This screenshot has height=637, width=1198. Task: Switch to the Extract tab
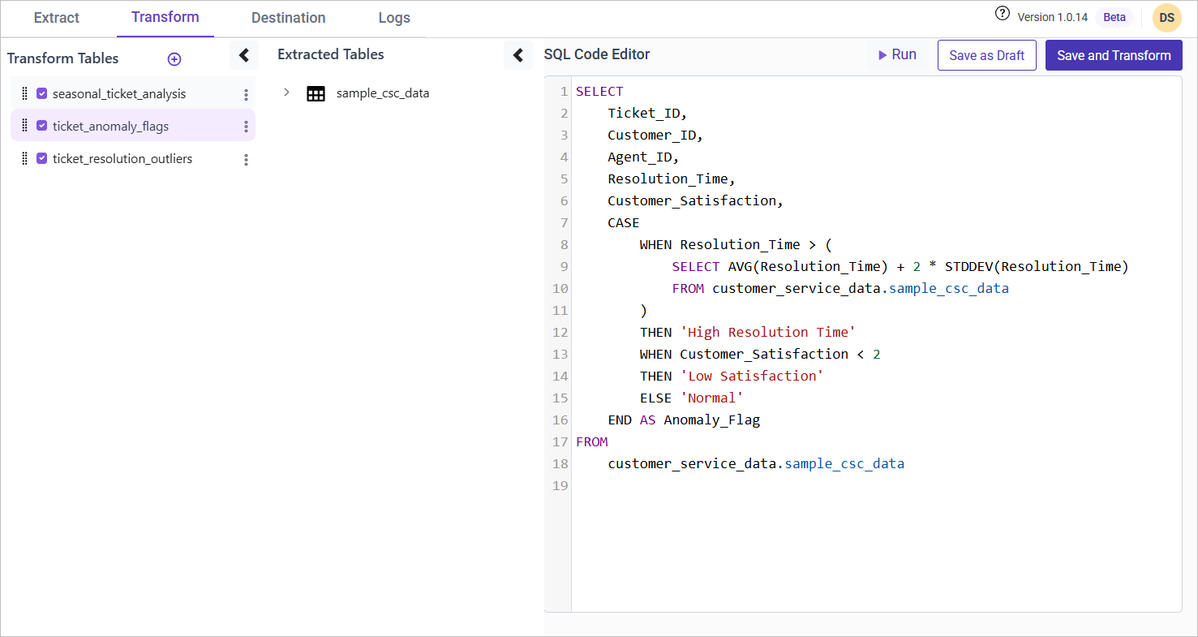click(x=57, y=18)
